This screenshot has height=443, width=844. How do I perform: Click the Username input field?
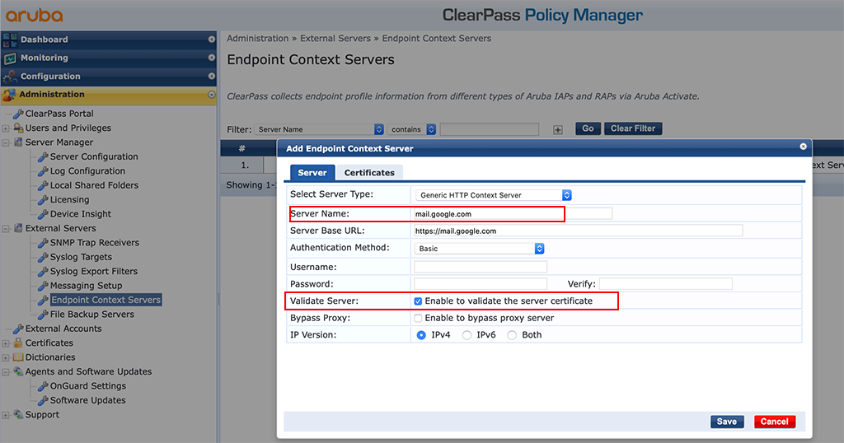point(481,267)
